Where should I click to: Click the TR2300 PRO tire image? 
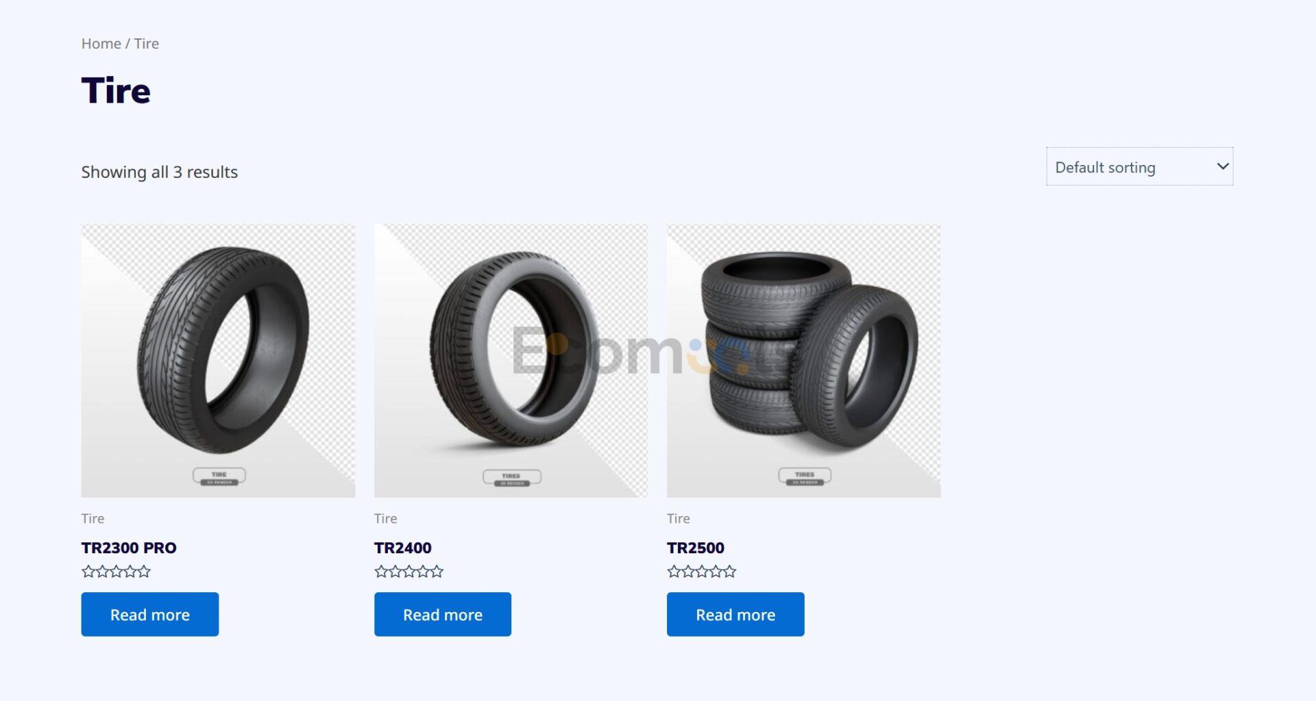coord(218,361)
